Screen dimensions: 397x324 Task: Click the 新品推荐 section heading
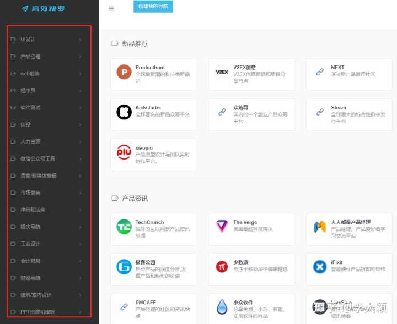pos(135,43)
